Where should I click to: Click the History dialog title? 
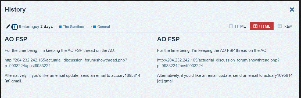15,9
